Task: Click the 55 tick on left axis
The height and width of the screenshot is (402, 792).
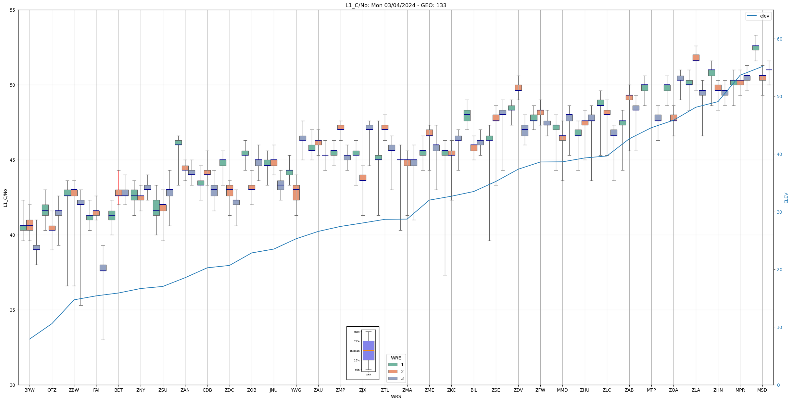Action: 12,10
